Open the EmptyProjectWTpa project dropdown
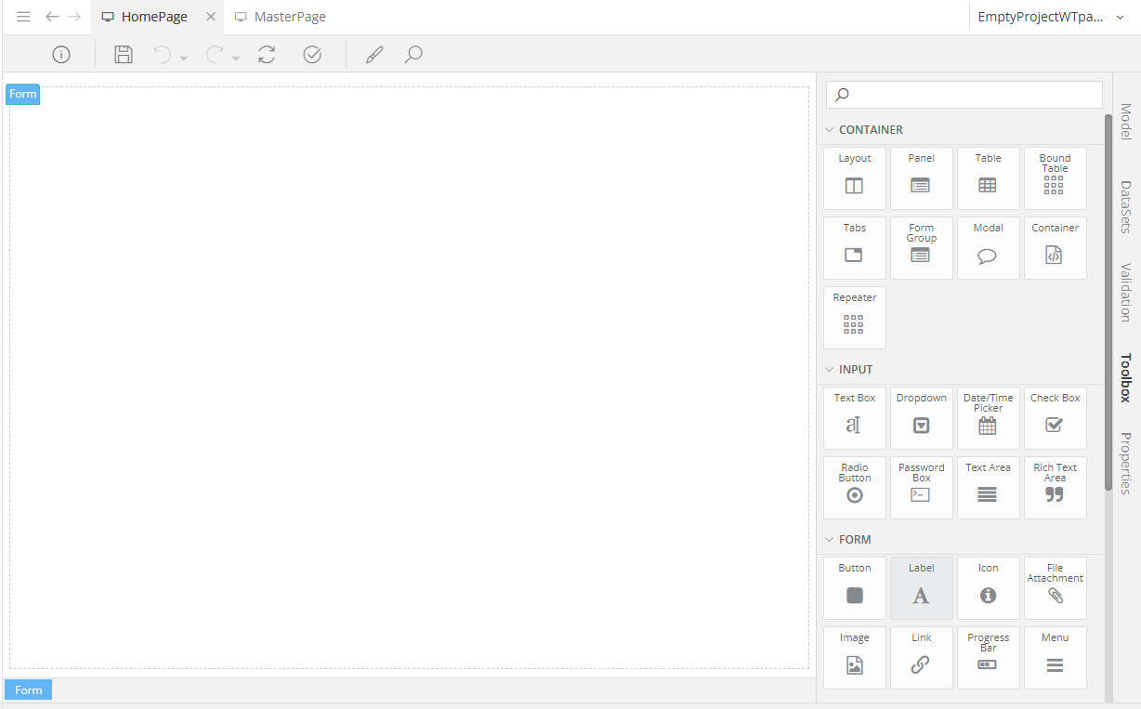This screenshot has width=1141, height=709. 1051,17
